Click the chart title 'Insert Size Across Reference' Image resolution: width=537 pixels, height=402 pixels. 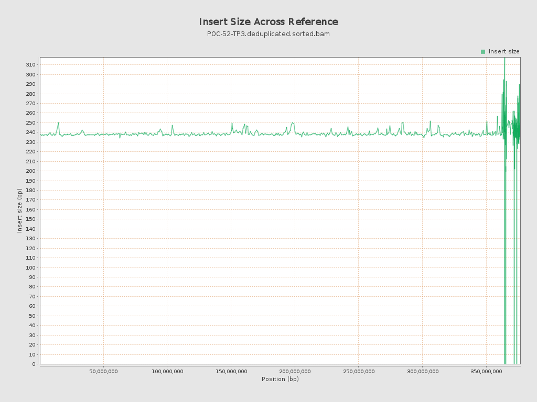(x=268, y=22)
